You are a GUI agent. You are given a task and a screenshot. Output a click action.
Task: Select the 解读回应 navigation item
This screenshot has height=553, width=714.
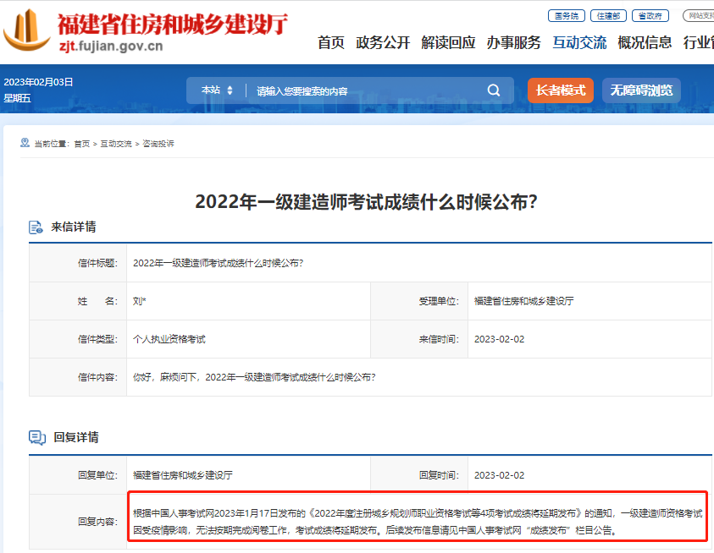pyautogui.click(x=448, y=42)
